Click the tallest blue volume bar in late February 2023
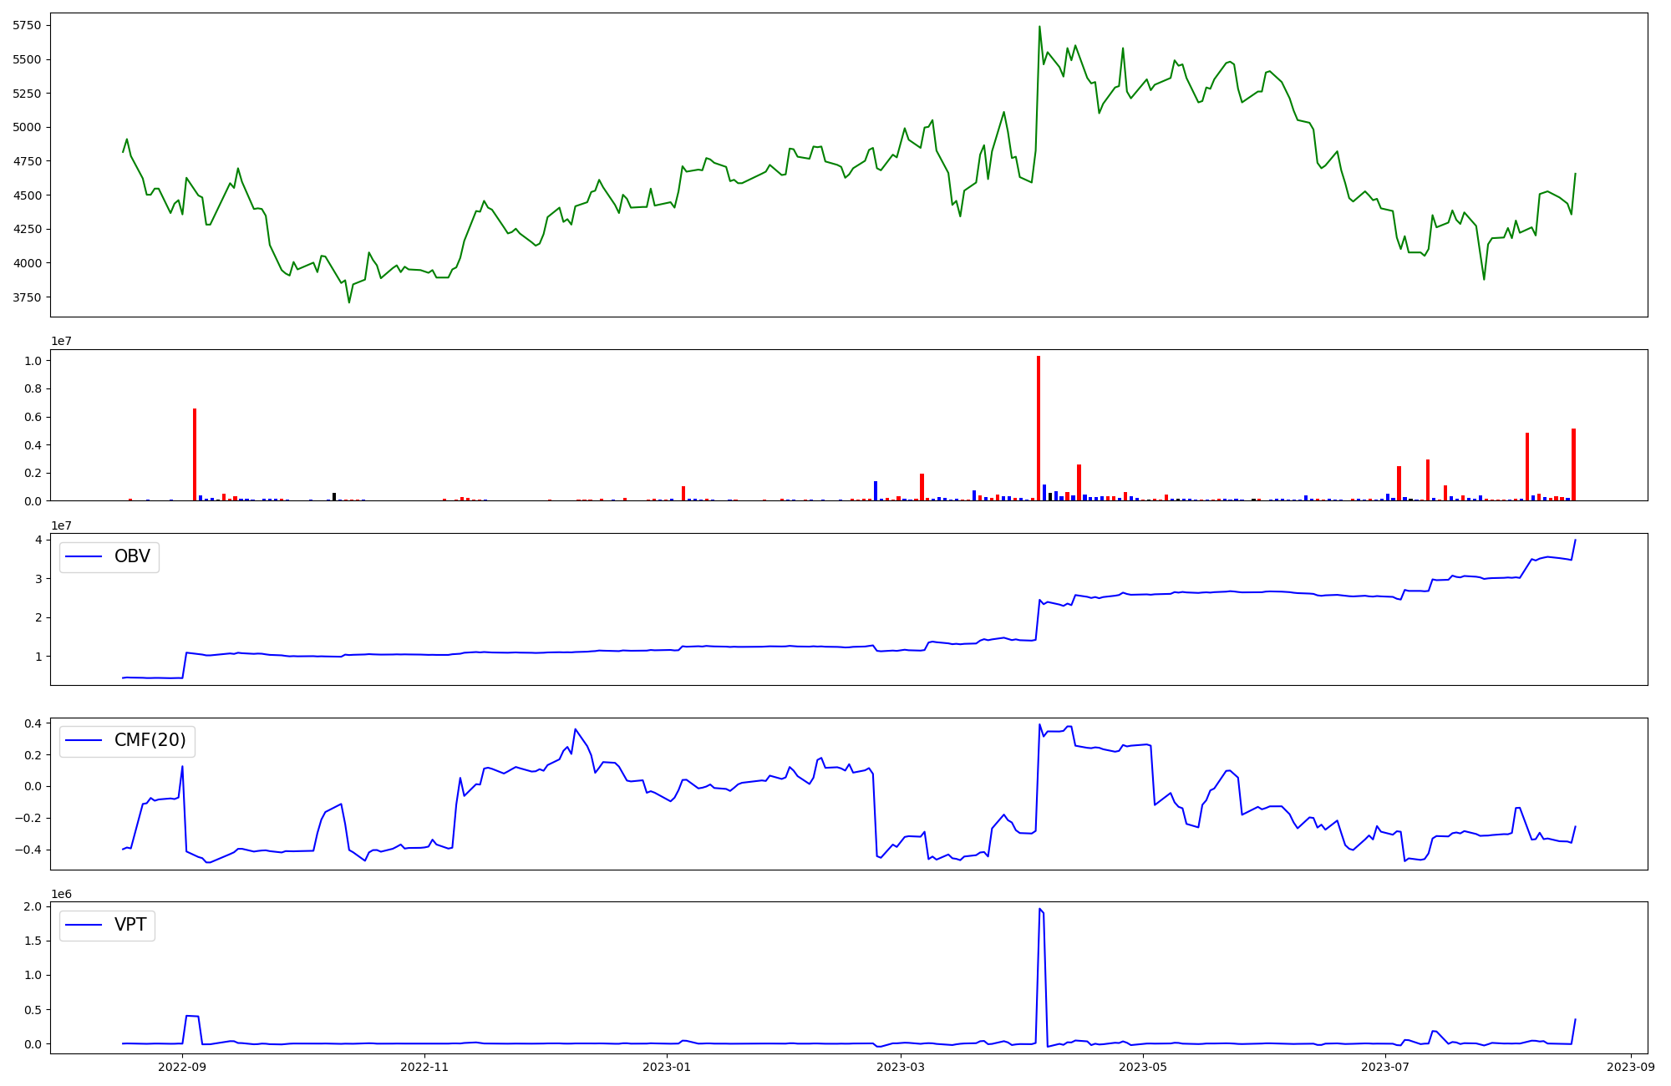Image resolution: width=1671 pixels, height=1086 pixels. tap(876, 491)
